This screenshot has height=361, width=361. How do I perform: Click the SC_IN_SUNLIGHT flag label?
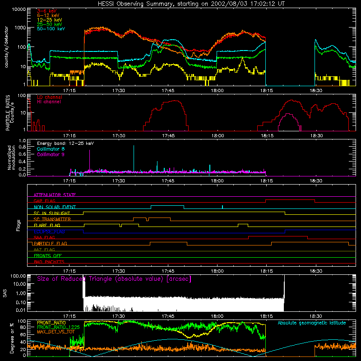pos(52,213)
